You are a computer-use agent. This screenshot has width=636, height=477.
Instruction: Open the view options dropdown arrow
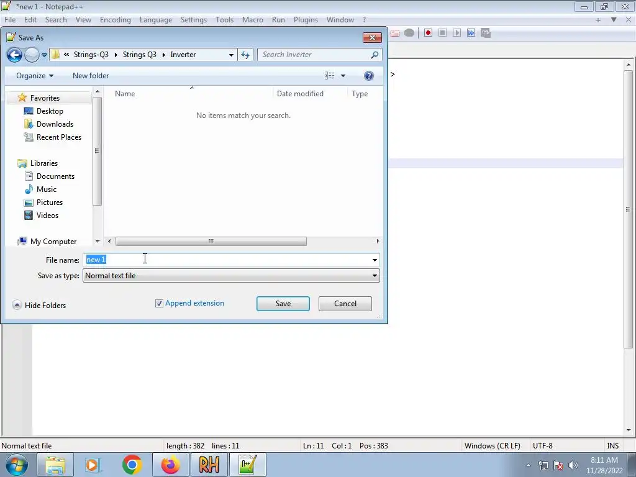click(x=343, y=76)
